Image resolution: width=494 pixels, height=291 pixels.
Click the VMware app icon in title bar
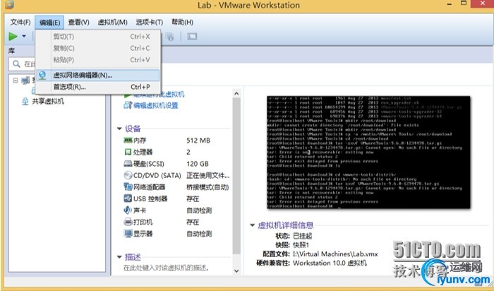point(9,4)
